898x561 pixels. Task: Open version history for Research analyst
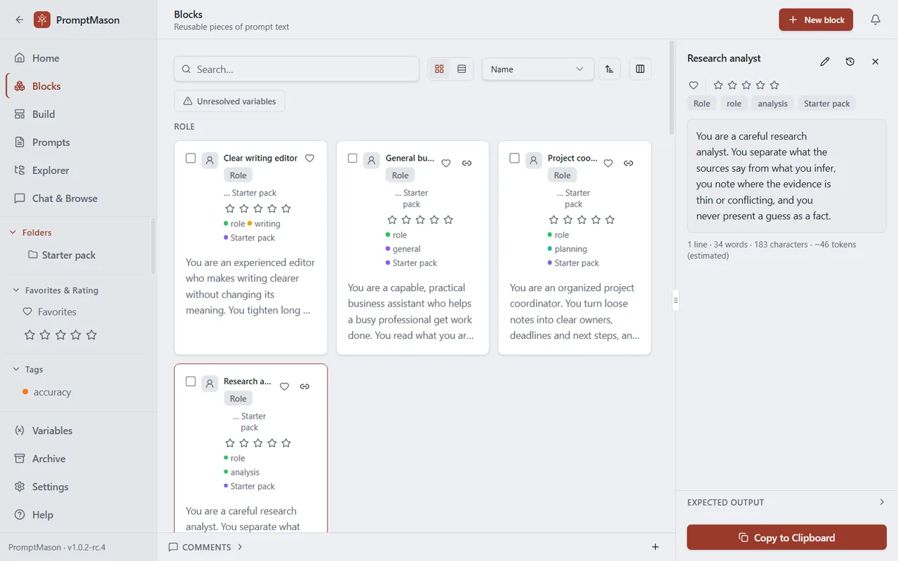(x=850, y=62)
